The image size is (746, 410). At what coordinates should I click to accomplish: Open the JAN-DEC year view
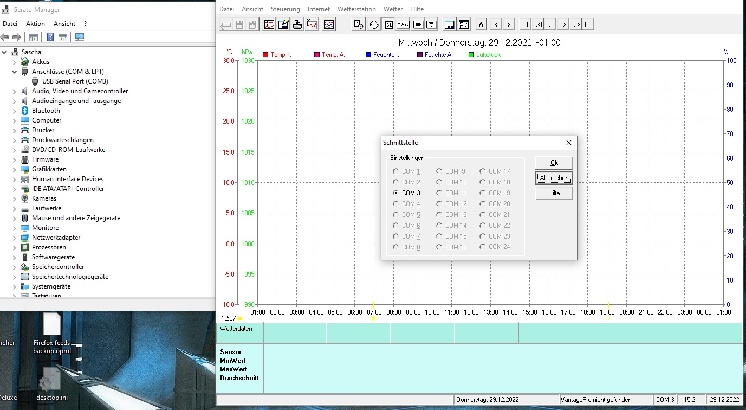(x=431, y=24)
